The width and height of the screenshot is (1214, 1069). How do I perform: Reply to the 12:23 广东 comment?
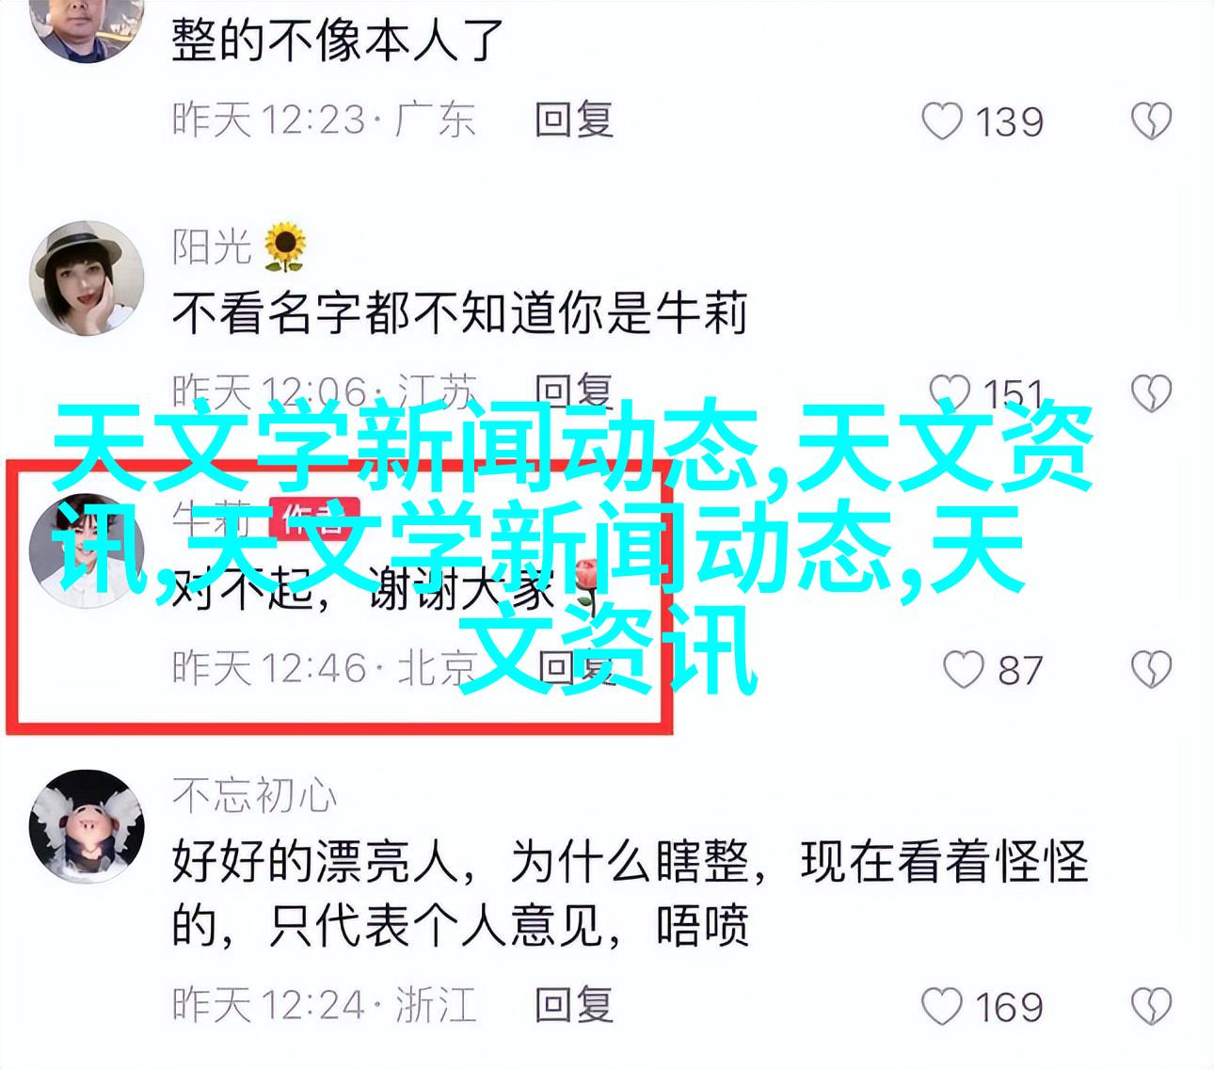pos(574,120)
